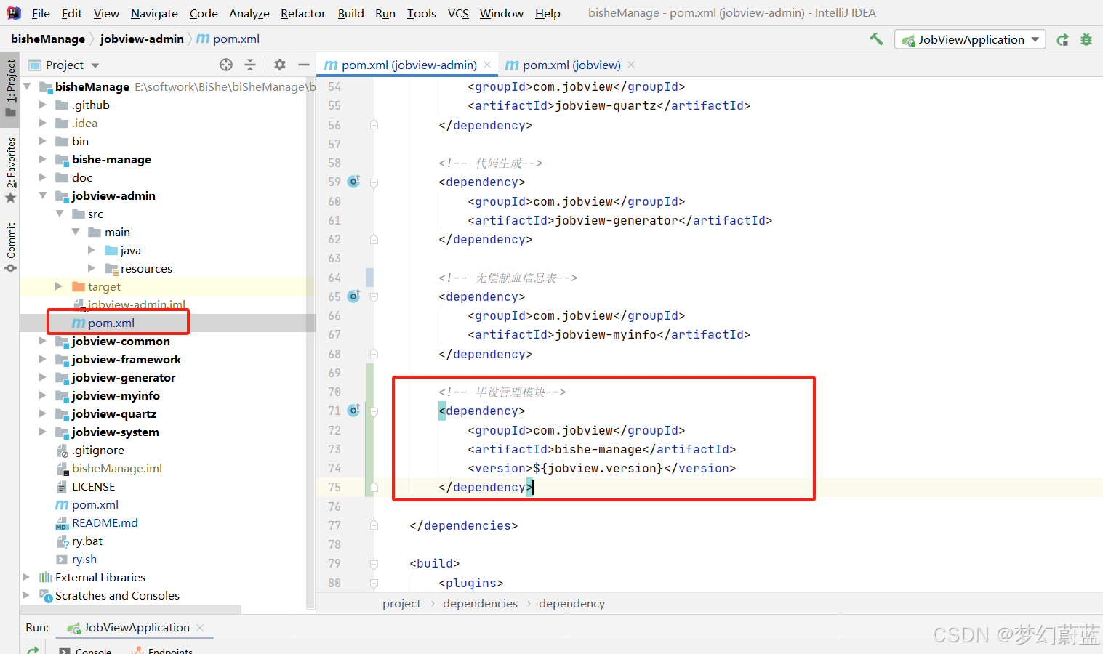The width and height of the screenshot is (1103, 654).
Task: Expand the java folder
Action: pos(92,250)
